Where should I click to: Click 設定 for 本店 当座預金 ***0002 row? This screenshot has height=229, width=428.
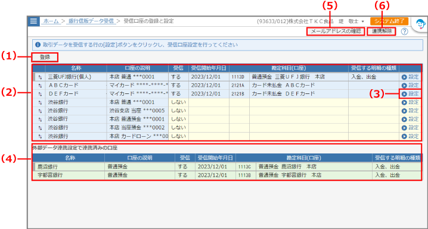pos(410,128)
